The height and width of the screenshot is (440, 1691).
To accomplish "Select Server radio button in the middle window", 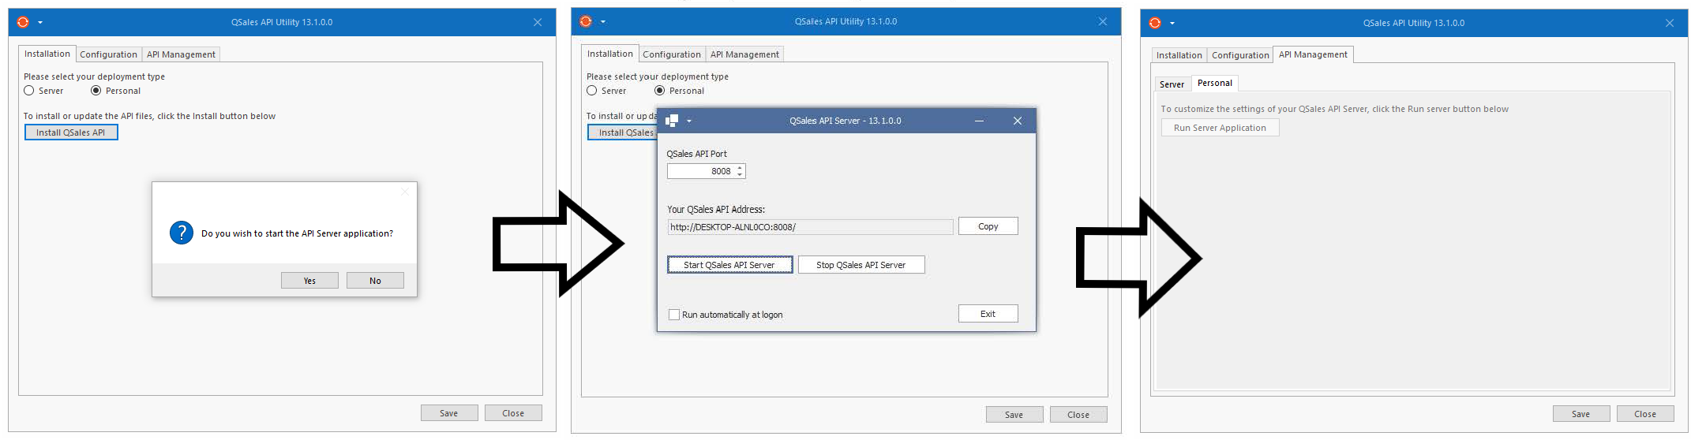I will [x=592, y=91].
